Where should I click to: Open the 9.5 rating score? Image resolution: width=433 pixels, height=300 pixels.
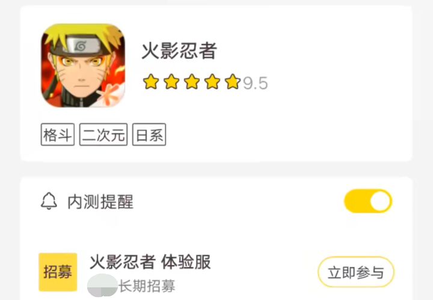point(256,84)
